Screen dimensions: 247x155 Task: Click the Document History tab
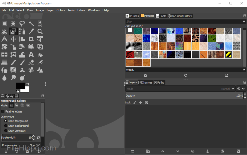[x=180, y=16]
